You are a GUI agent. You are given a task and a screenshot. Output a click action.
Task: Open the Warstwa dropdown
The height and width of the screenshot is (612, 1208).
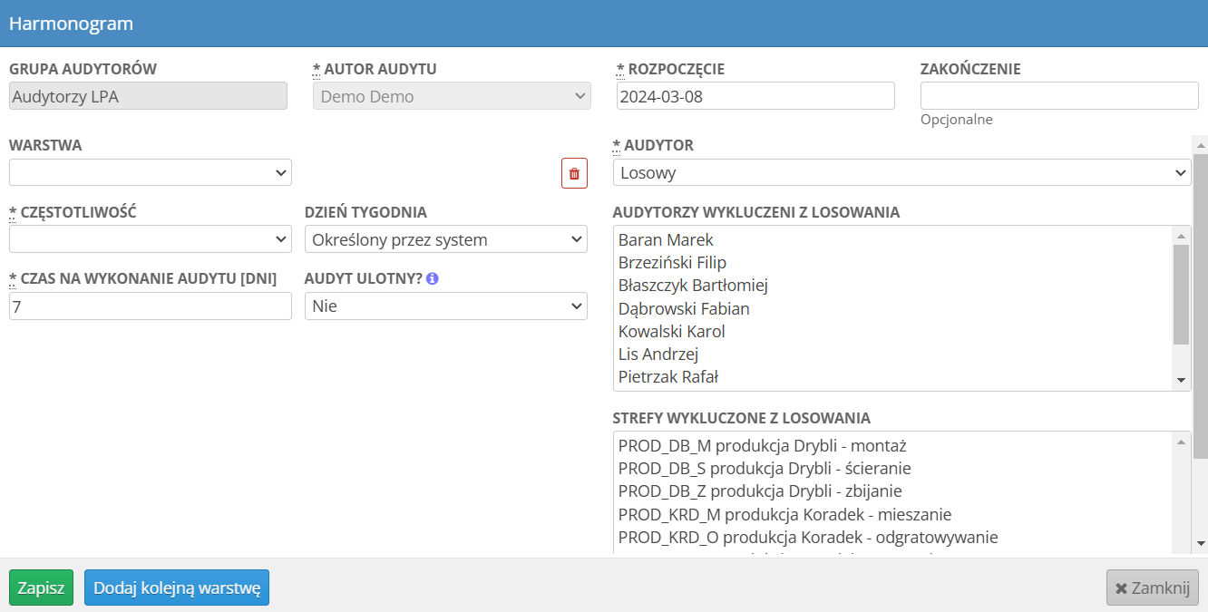click(x=151, y=172)
